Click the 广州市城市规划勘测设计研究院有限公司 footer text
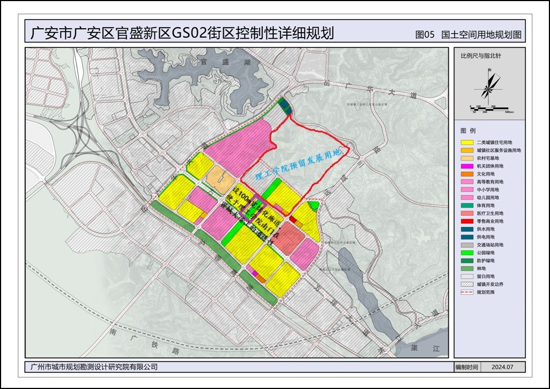 94,367
